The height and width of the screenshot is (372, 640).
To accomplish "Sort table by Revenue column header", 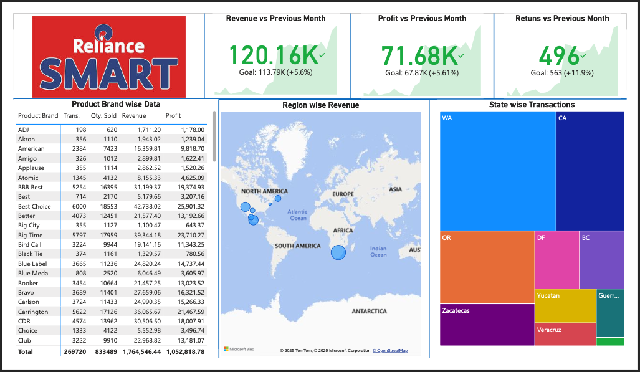I will tap(134, 115).
